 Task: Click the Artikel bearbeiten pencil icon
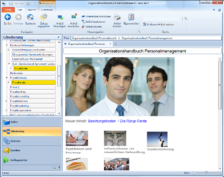(x=74, y=16)
